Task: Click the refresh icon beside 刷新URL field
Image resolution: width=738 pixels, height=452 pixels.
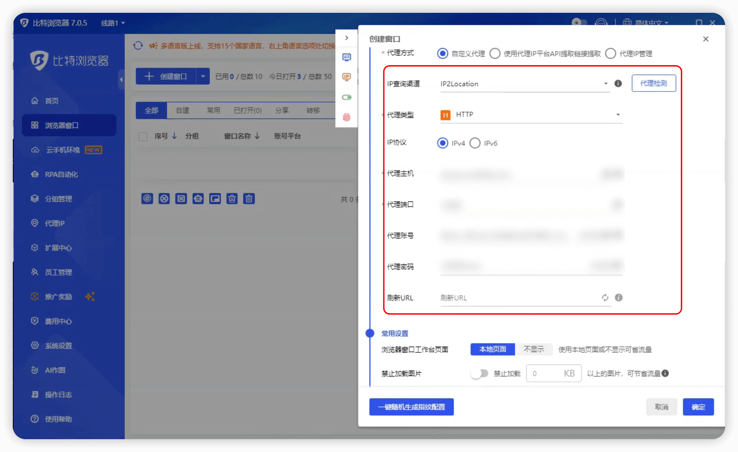Action: tap(605, 298)
